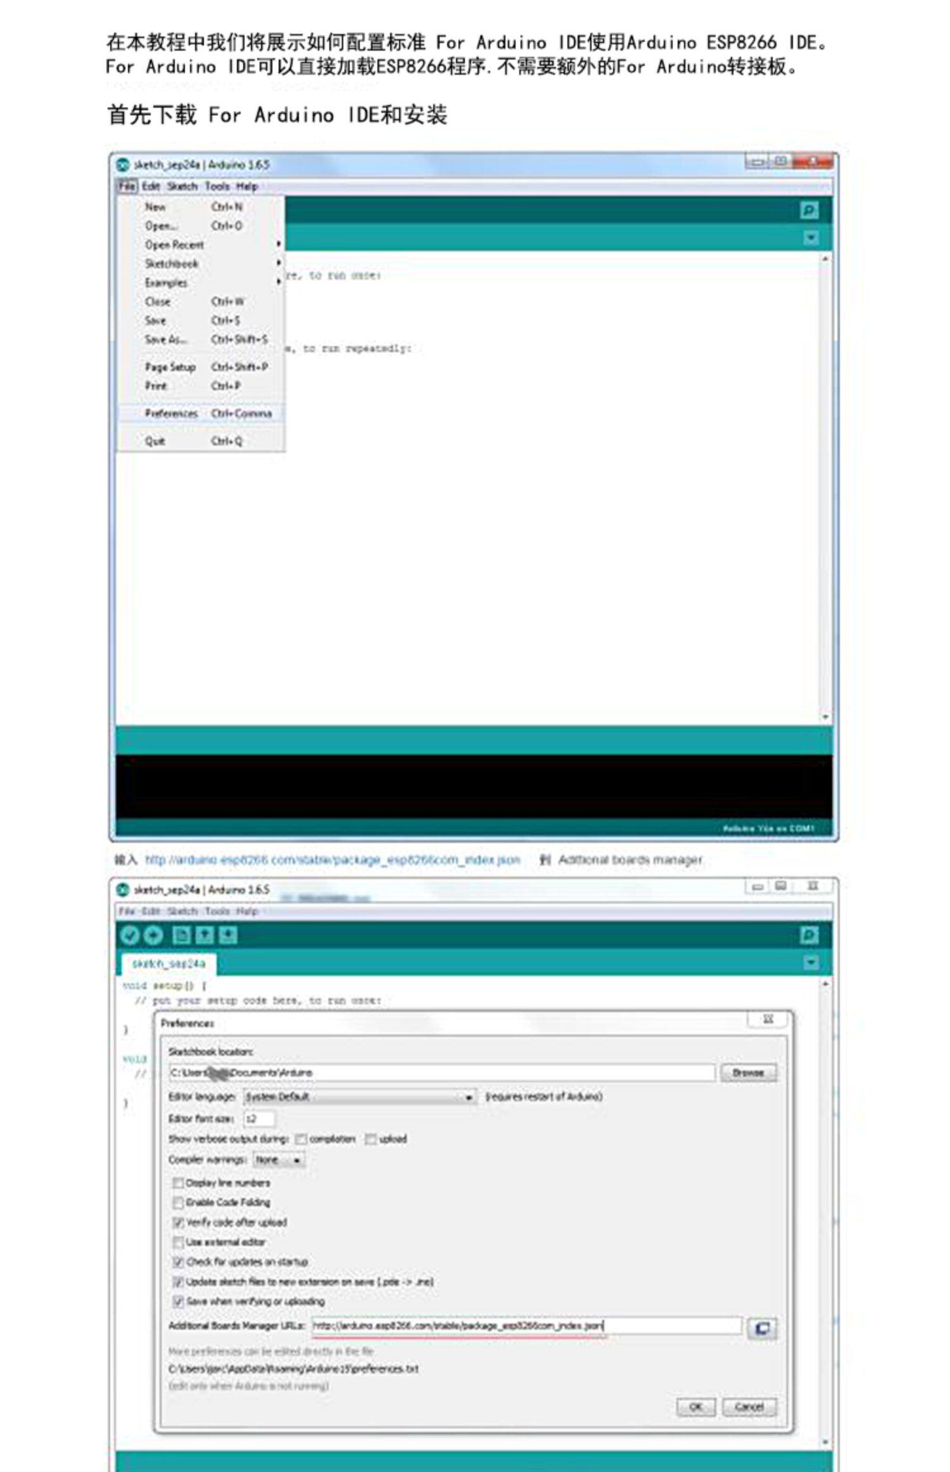Click the "// put your setup code here" comment line

[257, 1000]
